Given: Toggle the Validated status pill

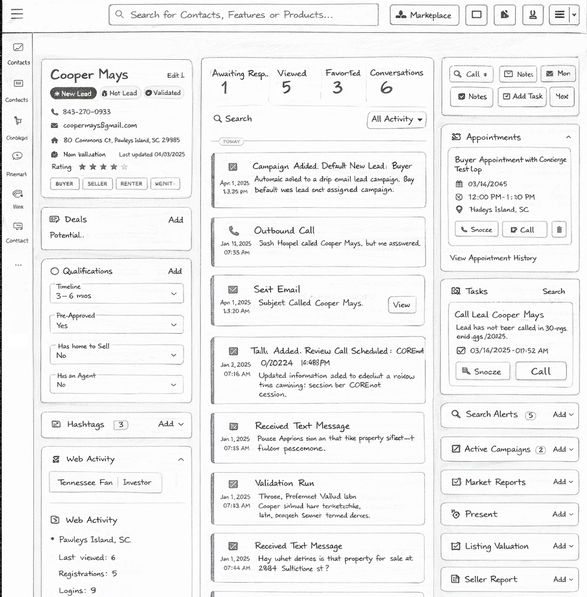Looking at the screenshot, I should (x=164, y=93).
